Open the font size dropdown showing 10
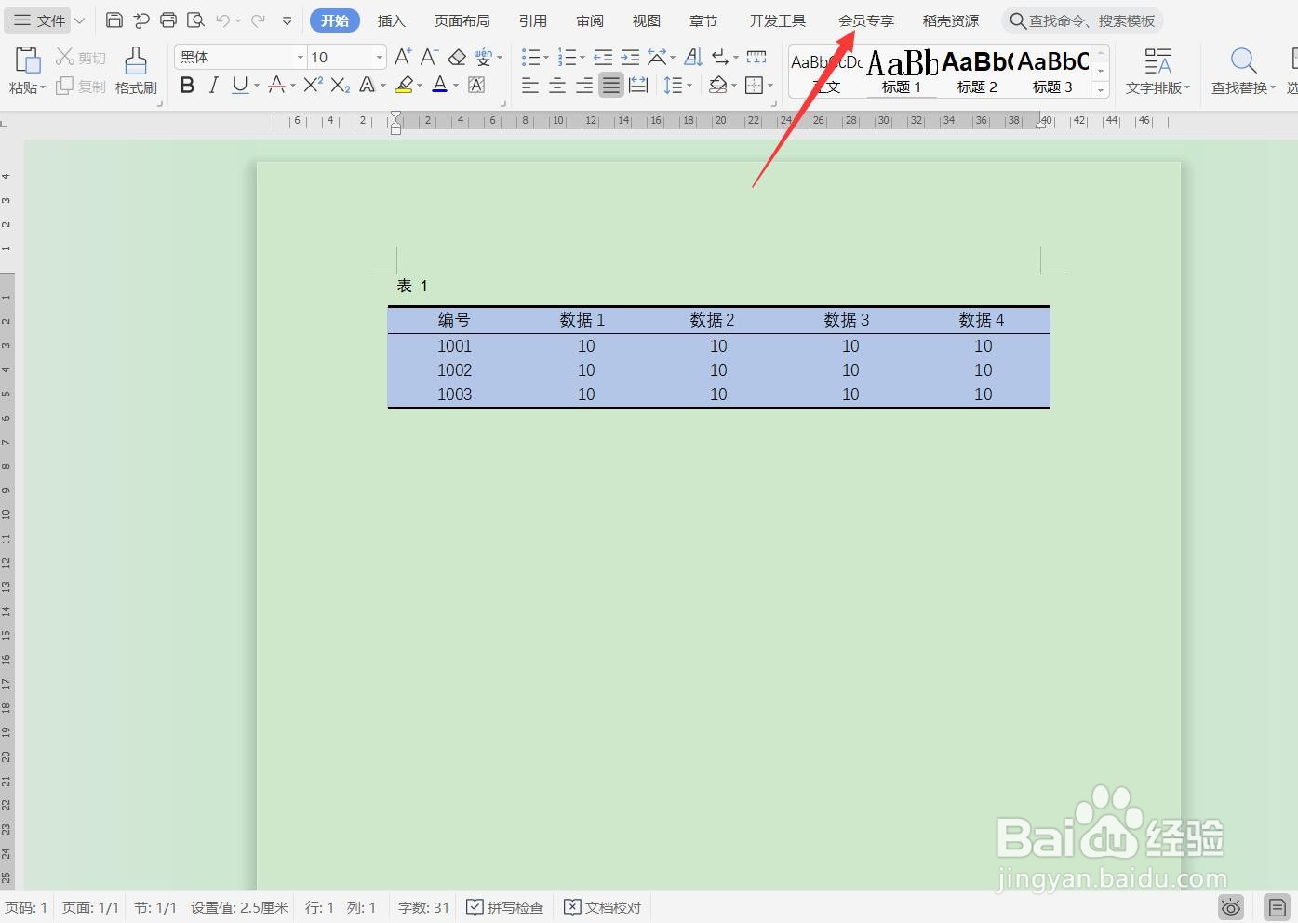This screenshot has height=923, width=1298. coord(380,58)
